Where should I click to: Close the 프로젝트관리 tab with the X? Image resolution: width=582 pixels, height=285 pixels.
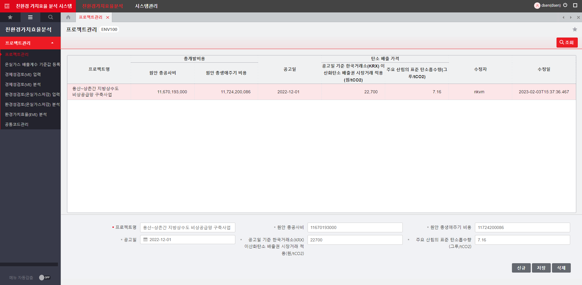click(x=108, y=18)
